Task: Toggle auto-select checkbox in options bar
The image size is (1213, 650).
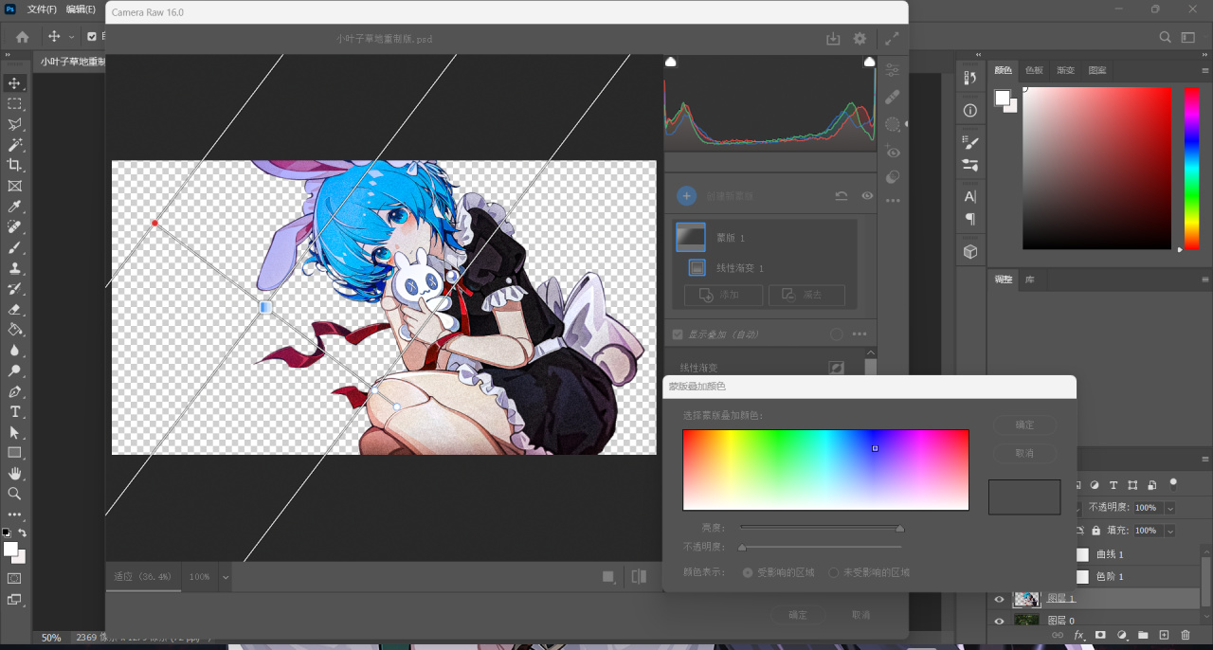Action: (x=92, y=37)
